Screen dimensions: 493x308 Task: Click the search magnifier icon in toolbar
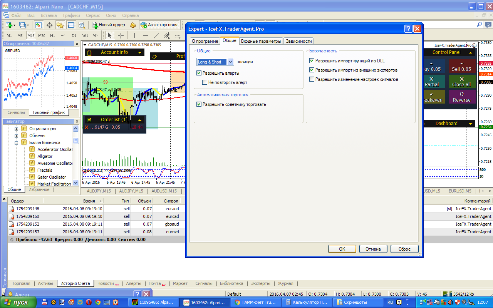click(x=479, y=25)
